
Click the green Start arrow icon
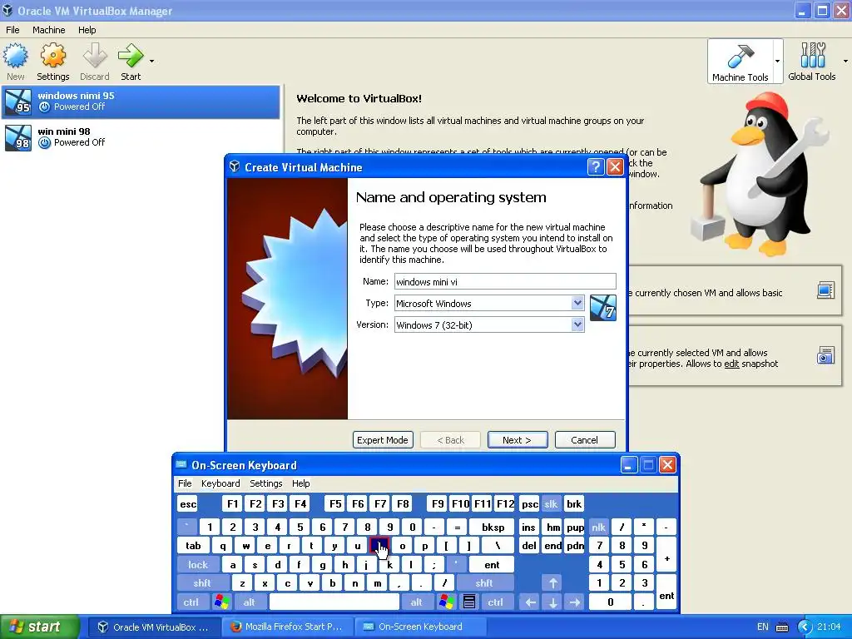[x=131, y=56]
